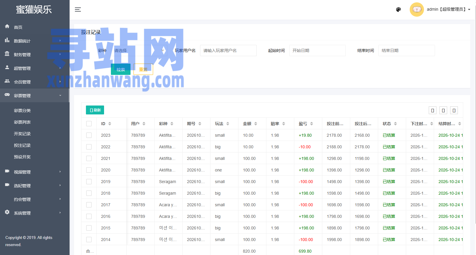Expand the 约会管理 sidebar menu
This screenshot has height=255, width=476.
pos(34,199)
